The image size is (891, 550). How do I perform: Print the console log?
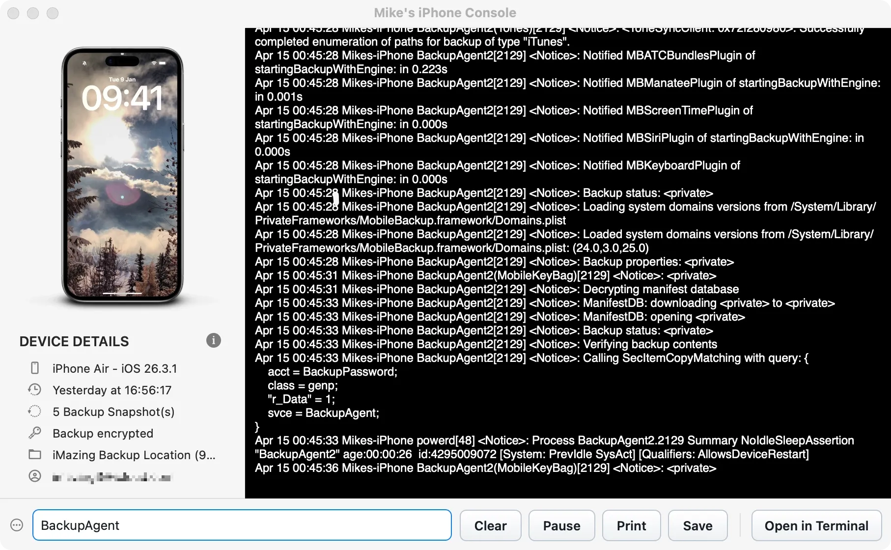631,525
